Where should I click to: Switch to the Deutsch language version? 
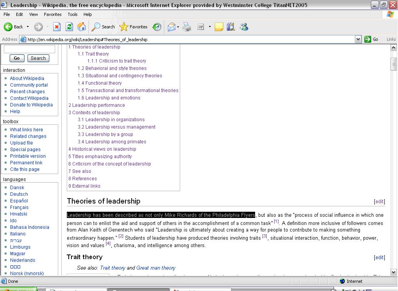click(19, 194)
